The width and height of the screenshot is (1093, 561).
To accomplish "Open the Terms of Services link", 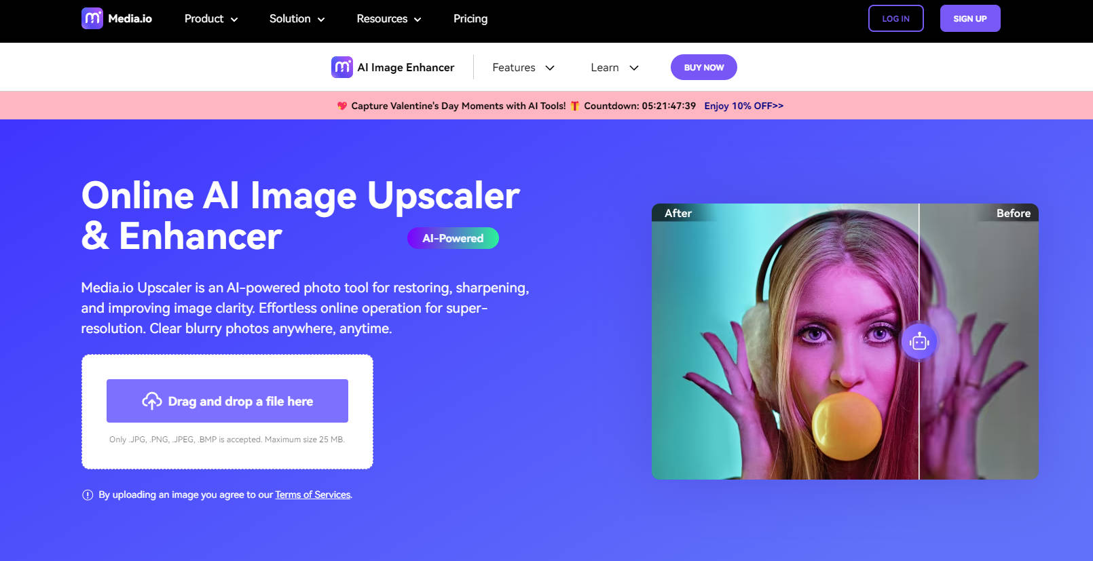I will (x=313, y=495).
